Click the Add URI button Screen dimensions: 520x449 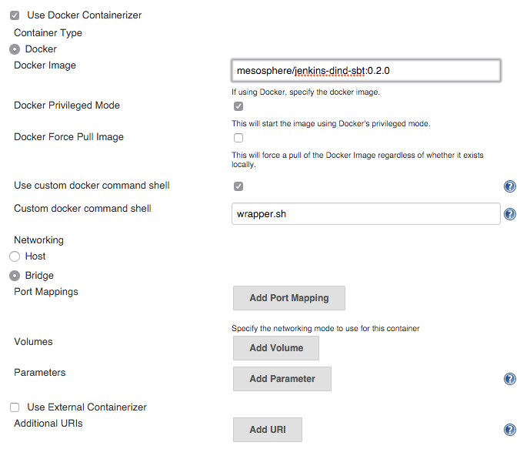point(267,430)
